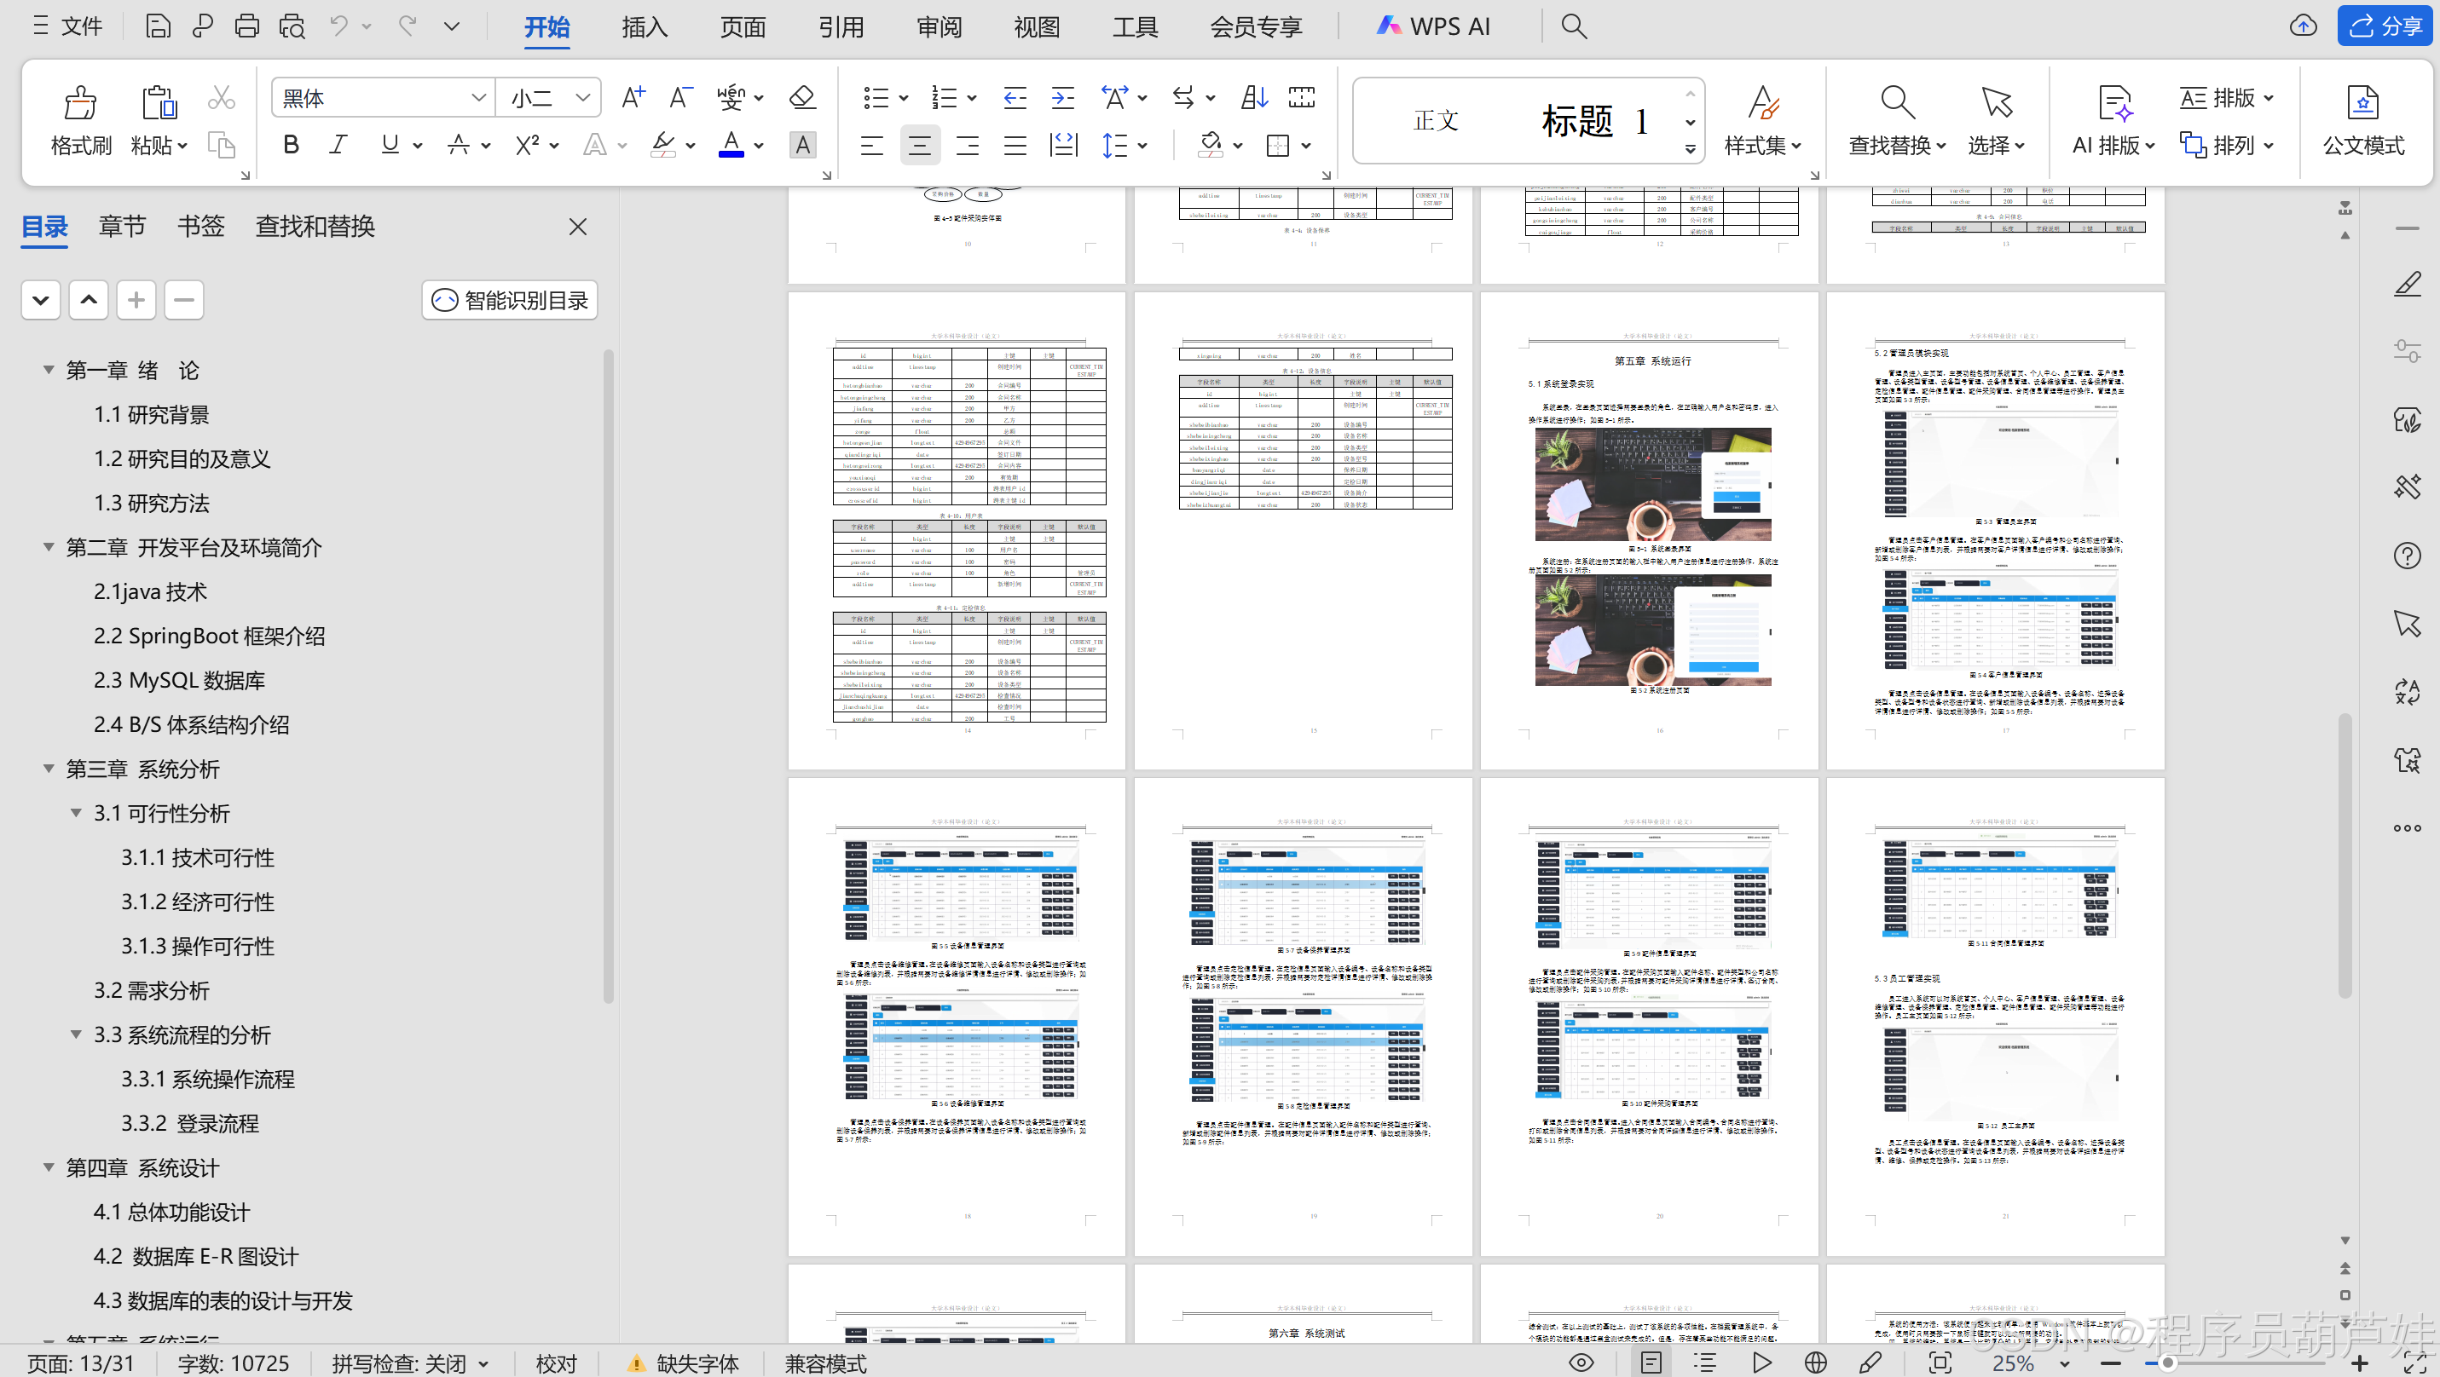Click the 分享 share button

click(x=2384, y=26)
